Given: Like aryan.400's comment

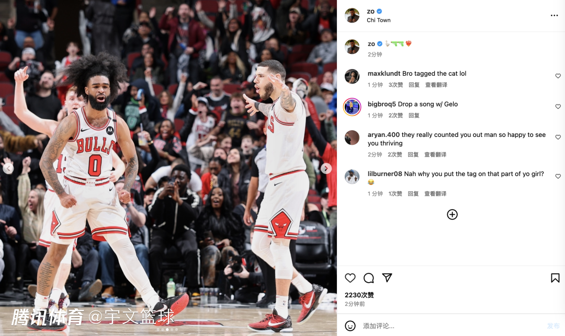Looking at the screenshot, I should [x=558, y=137].
